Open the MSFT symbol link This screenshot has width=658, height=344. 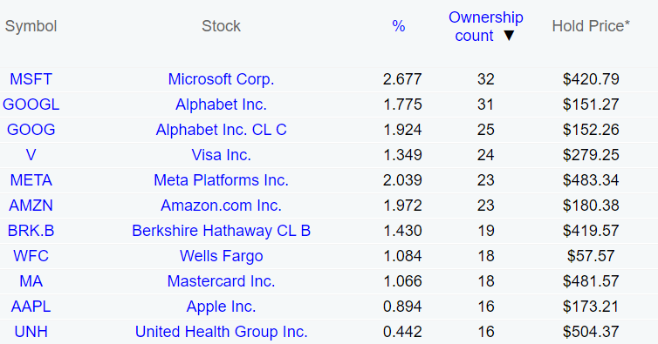tap(31, 79)
